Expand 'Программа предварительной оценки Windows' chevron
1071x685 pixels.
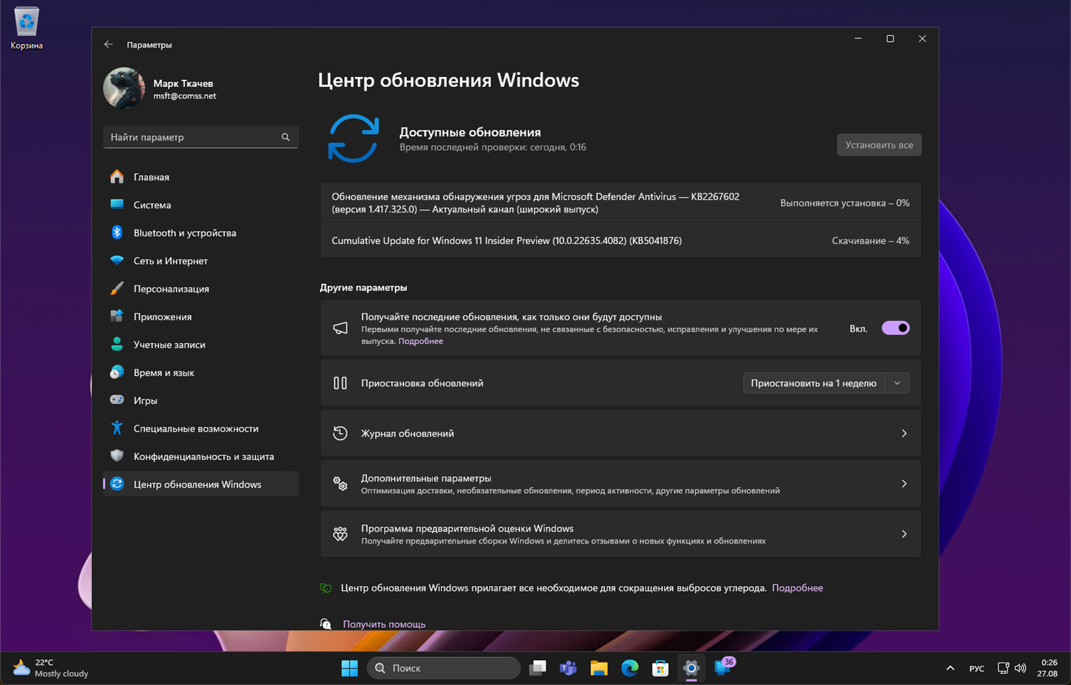click(904, 534)
